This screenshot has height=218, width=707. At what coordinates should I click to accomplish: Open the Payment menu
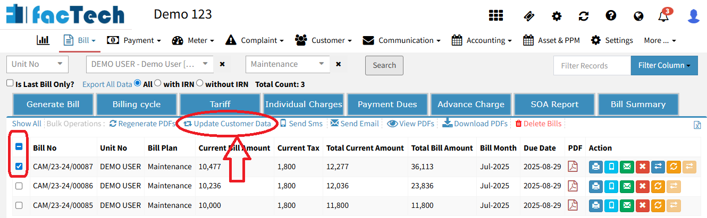134,40
